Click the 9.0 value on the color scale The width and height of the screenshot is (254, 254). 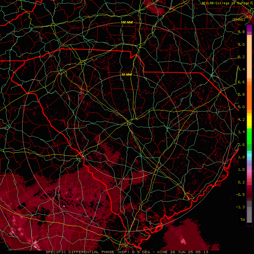[x=241, y=44]
